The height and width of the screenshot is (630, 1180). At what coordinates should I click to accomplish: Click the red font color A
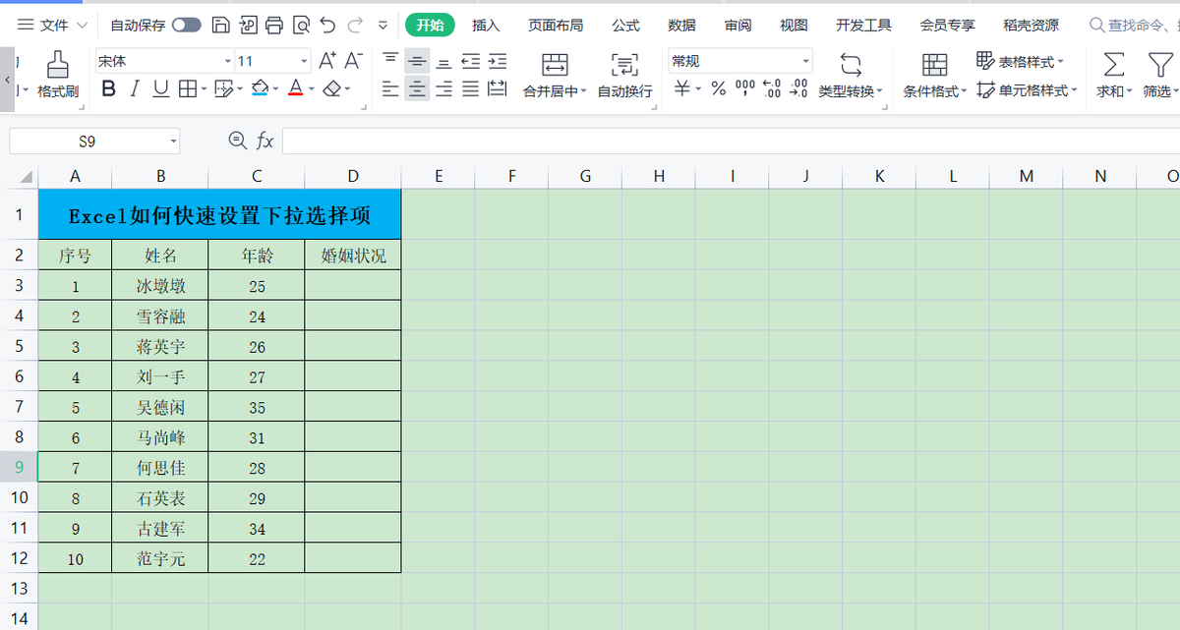(x=295, y=89)
